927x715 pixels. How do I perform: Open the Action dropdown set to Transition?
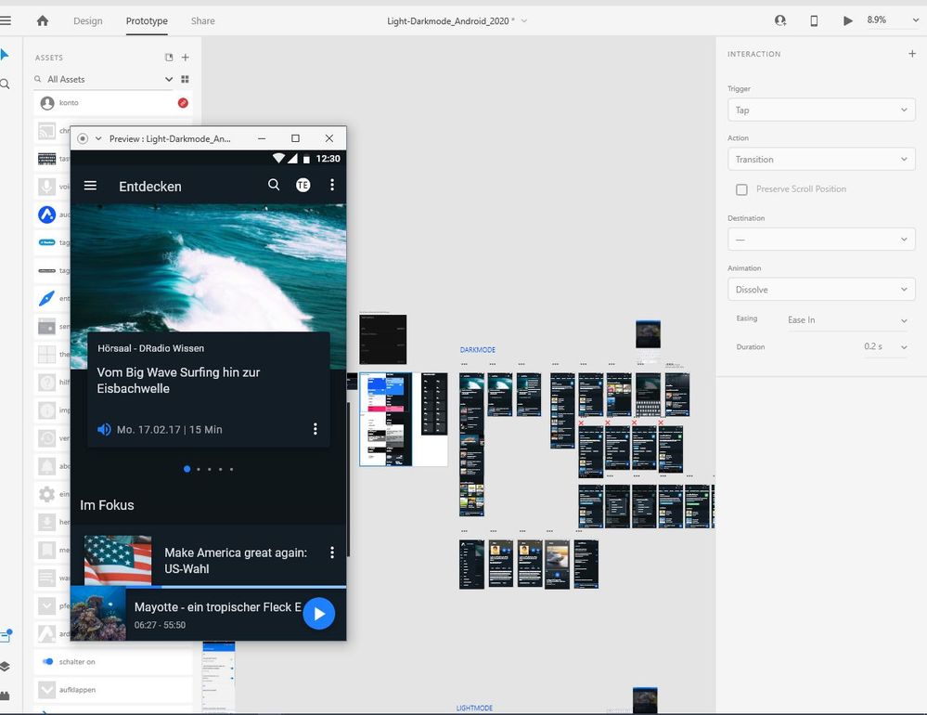(x=821, y=159)
